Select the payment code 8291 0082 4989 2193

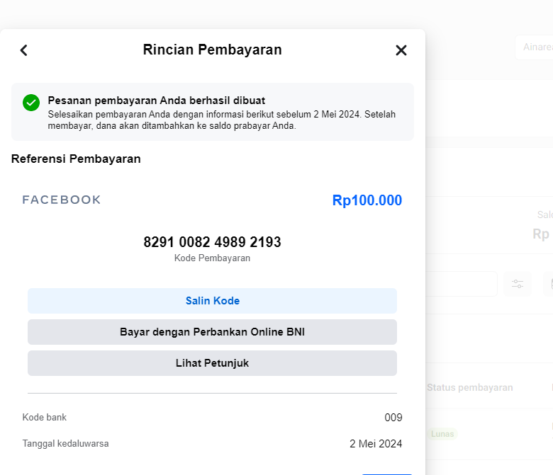click(212, 242)
